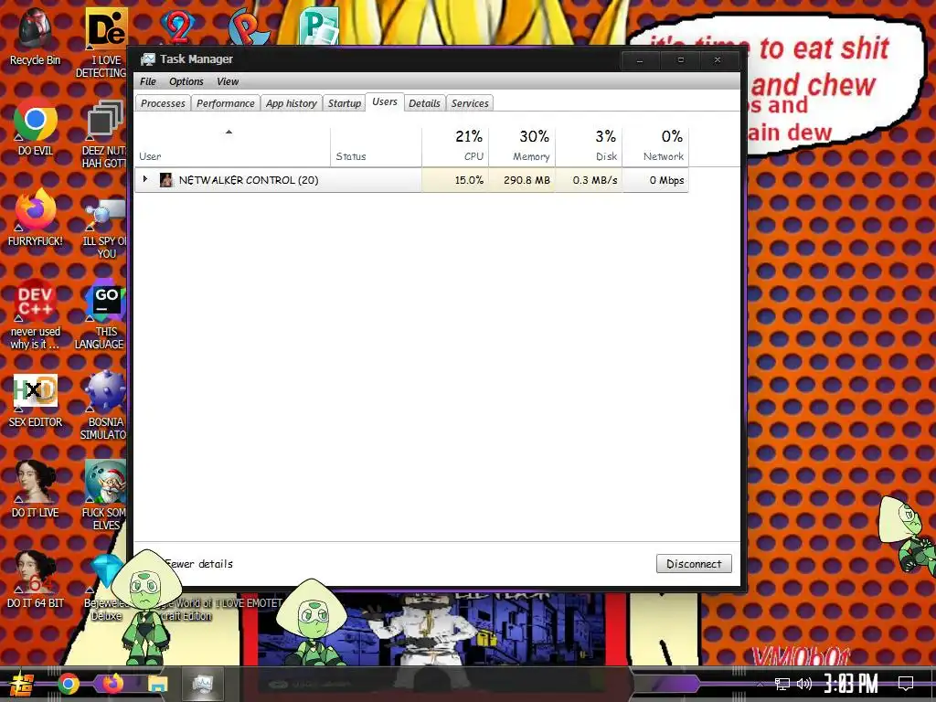Image resolution: width=936 pixels, height=702 pixels.
Task: Open the Options menu
Action: 186,81
